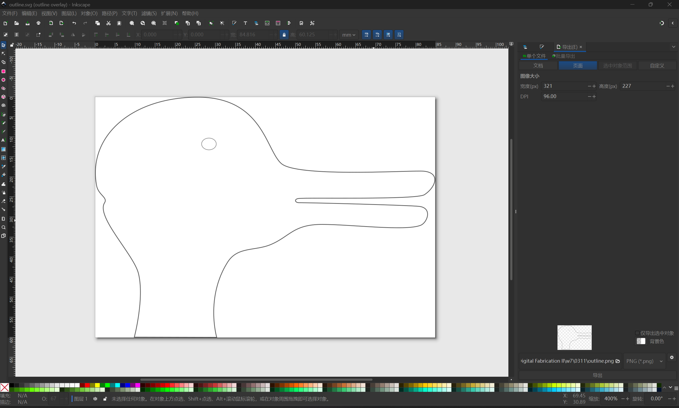
Task: Toggle move patterns with object
Action: coord(399,35)
